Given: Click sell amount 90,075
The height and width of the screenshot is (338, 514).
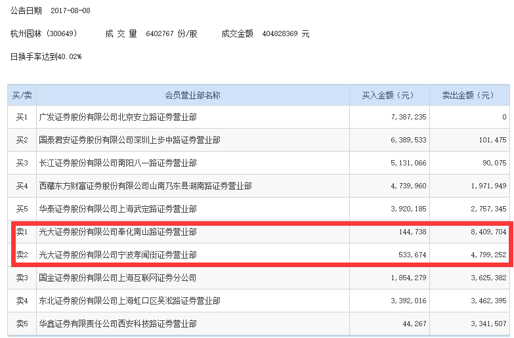Looking at the screenshot, I should click(495, 163).
